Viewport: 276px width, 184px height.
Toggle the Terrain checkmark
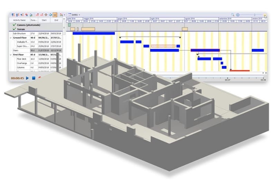[x=14, y=29]
